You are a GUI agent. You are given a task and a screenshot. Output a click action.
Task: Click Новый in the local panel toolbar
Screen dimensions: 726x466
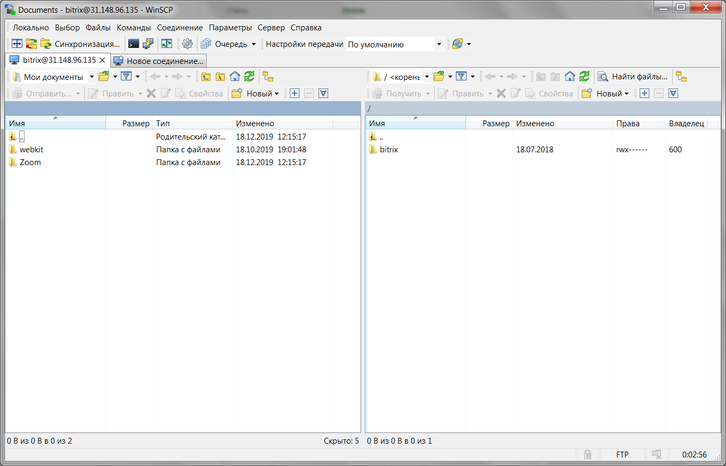(x=255, y=93)
